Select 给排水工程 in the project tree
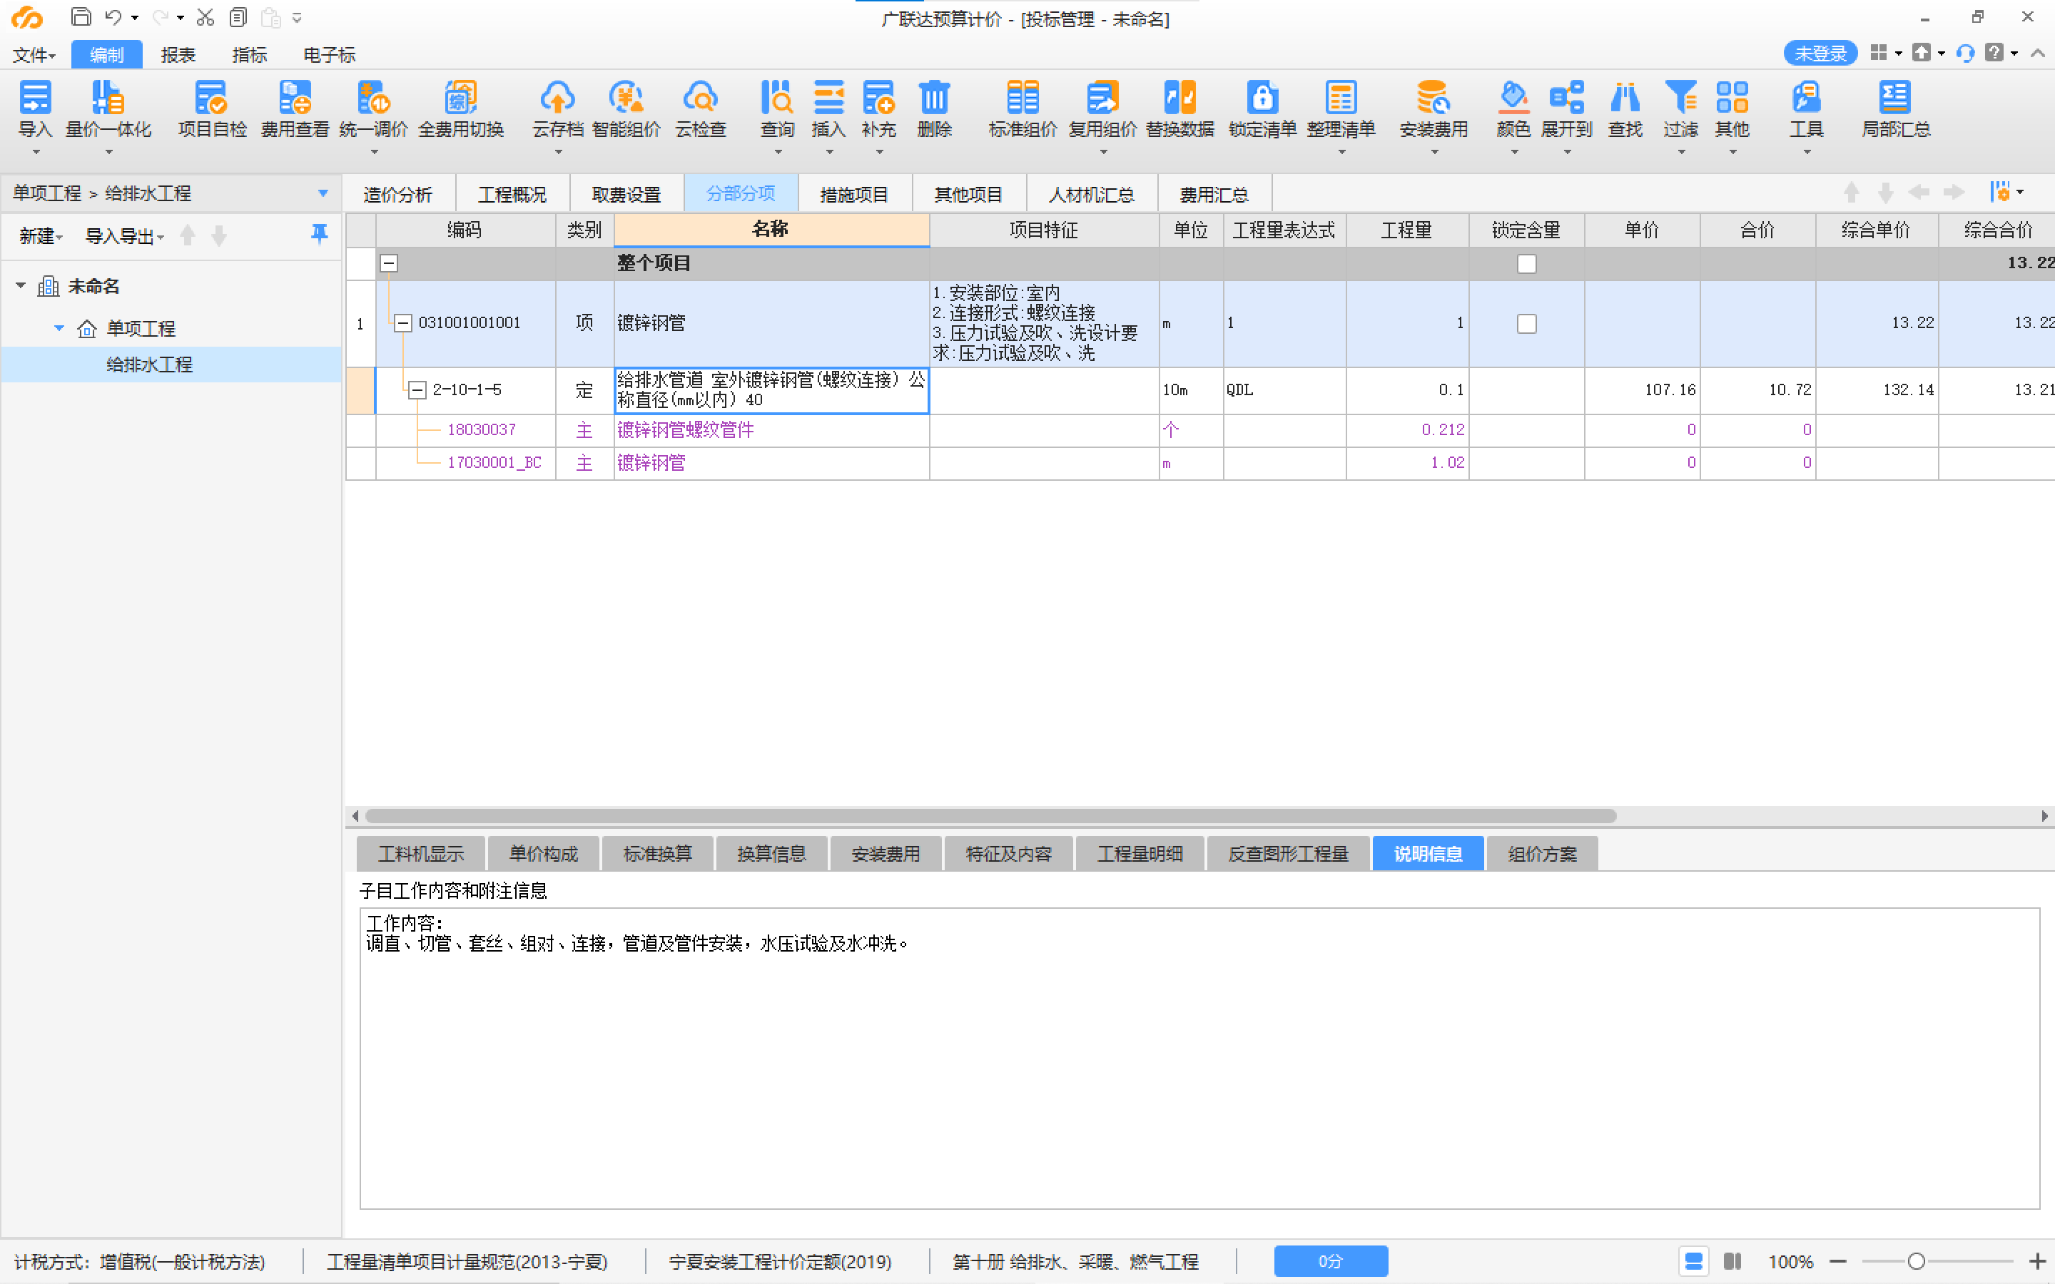Viewport: 2055px width, 1284px height. pos(171,365)
